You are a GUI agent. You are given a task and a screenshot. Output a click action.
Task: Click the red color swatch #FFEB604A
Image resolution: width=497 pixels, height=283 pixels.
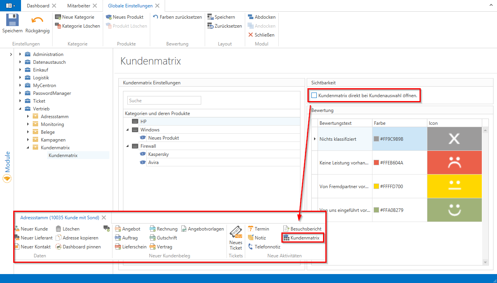(376, 162)
